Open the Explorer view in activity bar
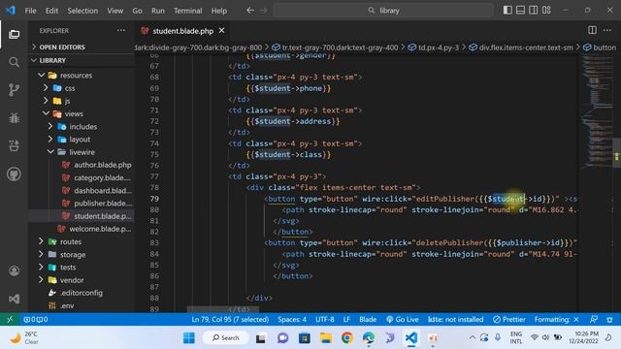The width and height of the screenshot is (621, 349). click(x=14, y=35)
